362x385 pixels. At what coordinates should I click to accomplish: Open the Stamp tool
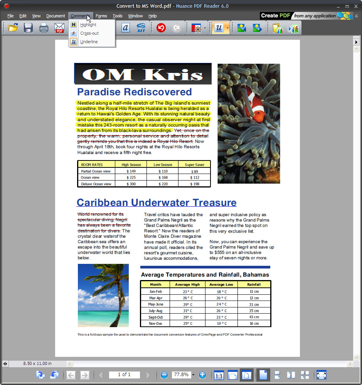(196, 28)
